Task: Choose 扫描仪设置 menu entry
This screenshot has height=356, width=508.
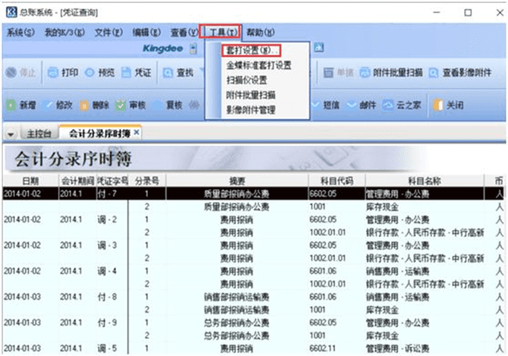Action: click(x=247, y=80)
